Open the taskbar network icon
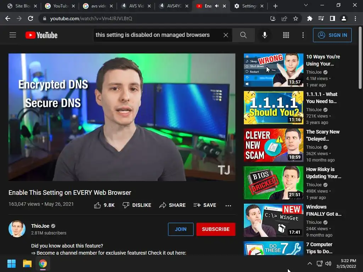 coord(319,263)
